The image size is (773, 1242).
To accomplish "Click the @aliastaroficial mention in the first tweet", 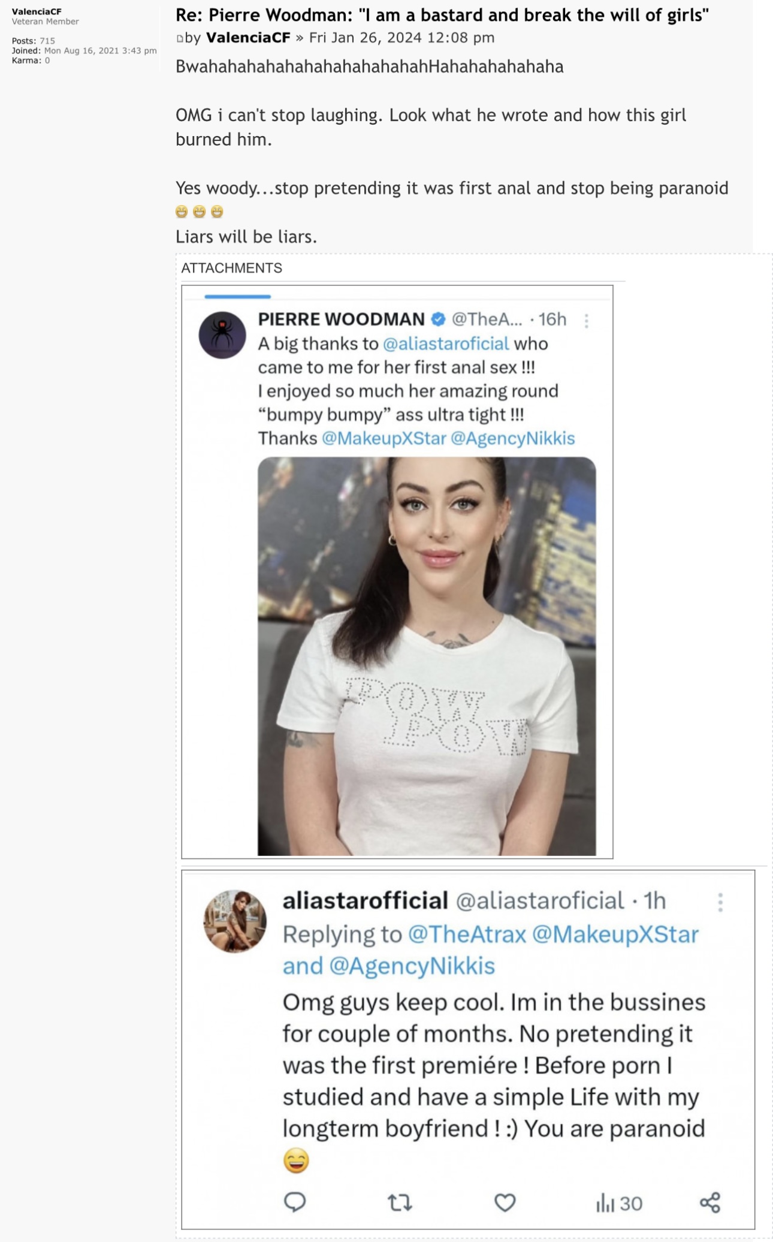I will coord(445,343).
